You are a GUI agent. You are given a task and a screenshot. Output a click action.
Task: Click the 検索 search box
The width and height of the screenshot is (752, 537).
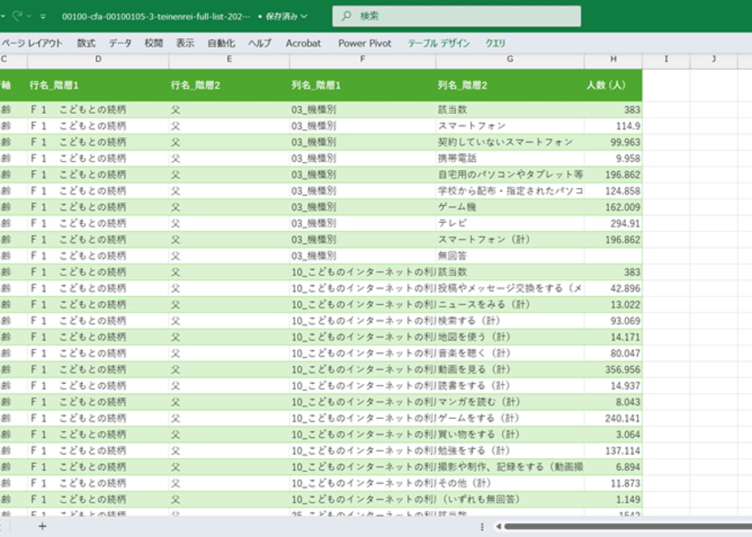457,16
